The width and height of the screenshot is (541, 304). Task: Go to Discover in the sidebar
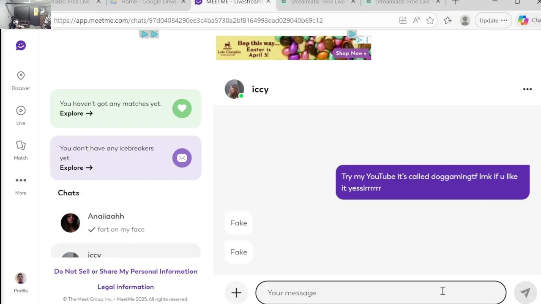21,81
